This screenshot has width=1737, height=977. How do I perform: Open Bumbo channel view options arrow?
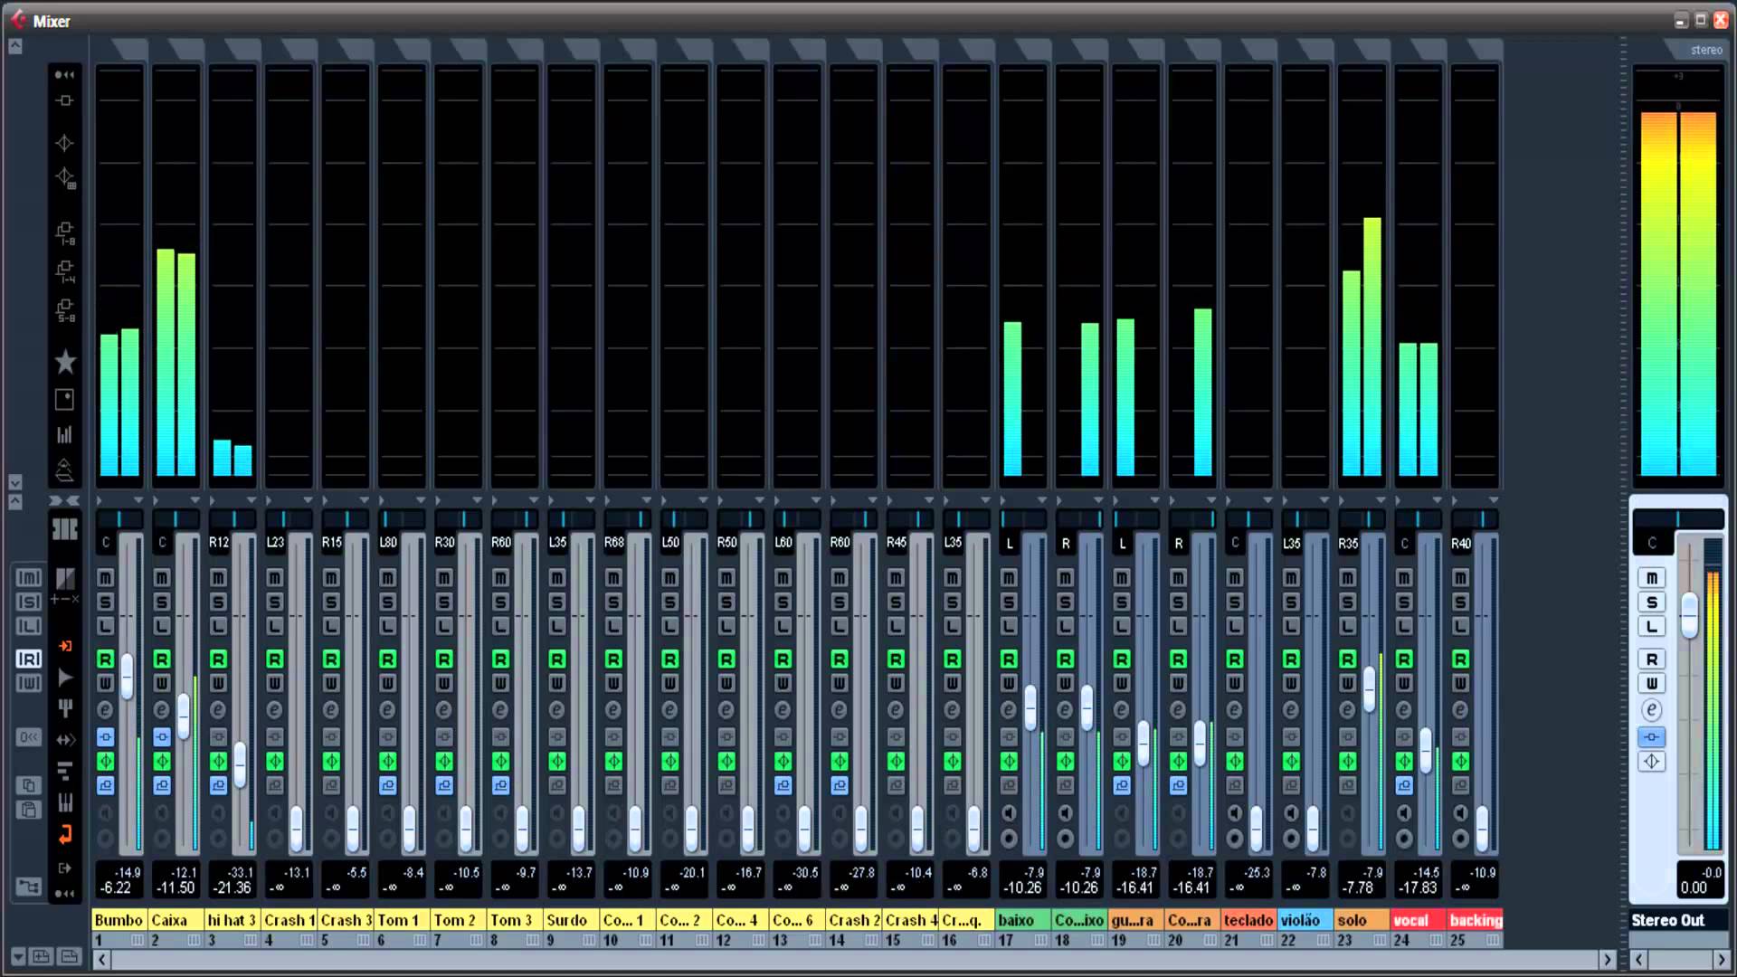click(x=138, y=500)
